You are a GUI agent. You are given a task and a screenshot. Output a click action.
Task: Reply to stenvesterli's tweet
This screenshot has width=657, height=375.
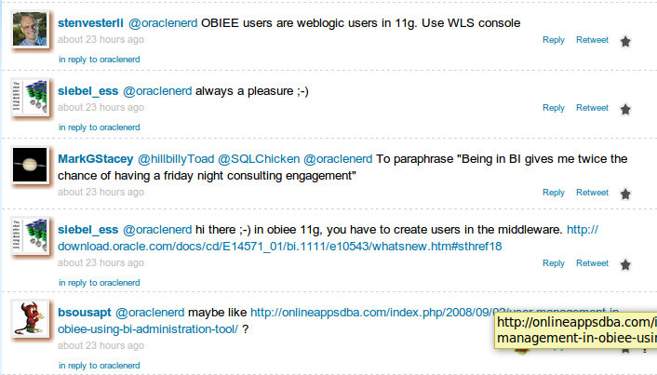pos(553,40)
